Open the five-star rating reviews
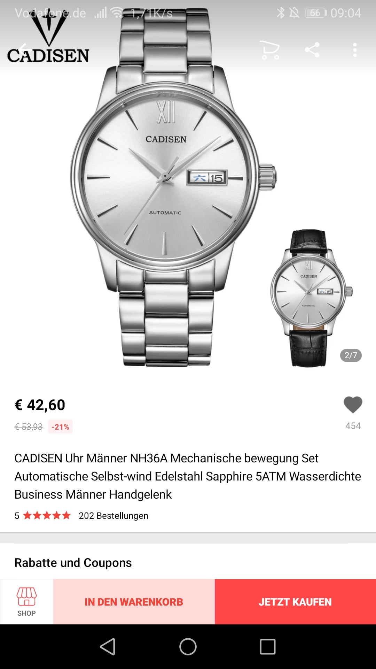This screenshot has height=669, width=376. pyautogui.click(x=47, y=516)
